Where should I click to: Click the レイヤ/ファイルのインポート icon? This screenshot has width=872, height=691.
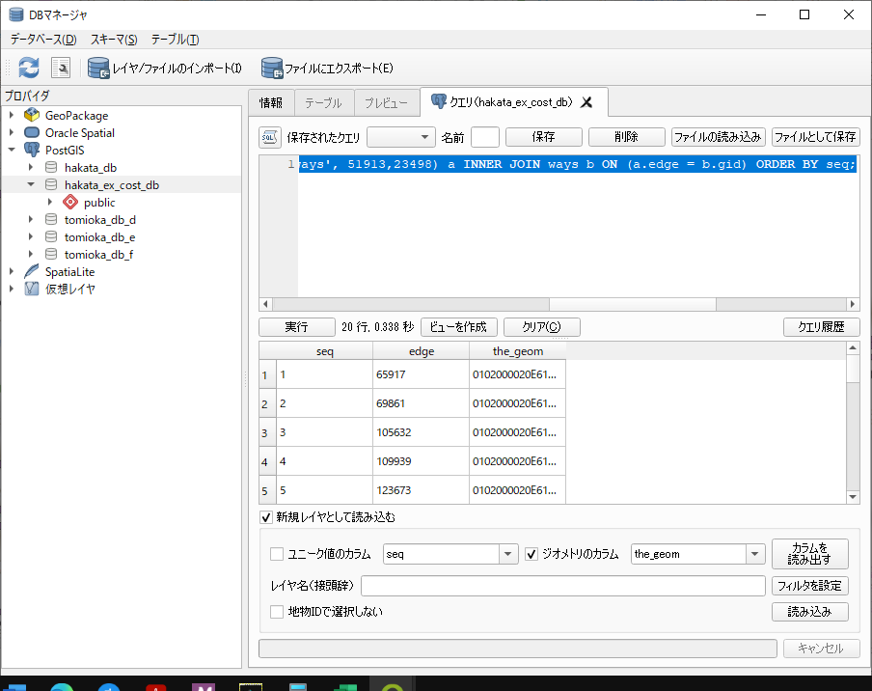98,68
